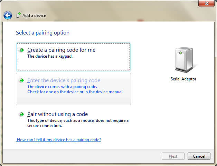Click the Next button
The image size is (217, 166).
coord(173,156)
